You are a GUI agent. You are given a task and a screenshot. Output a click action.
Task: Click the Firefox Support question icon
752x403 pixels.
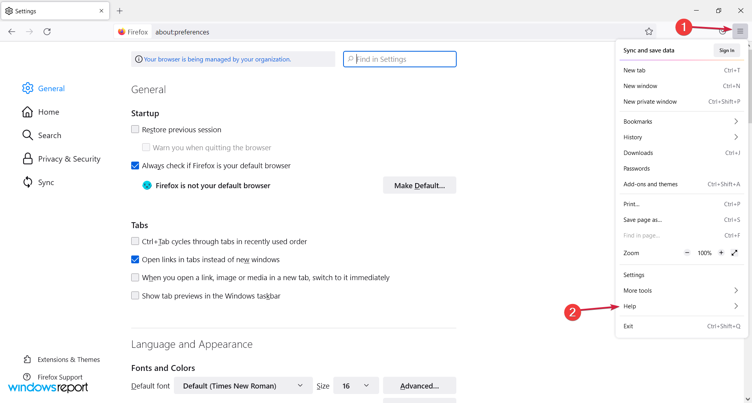point(27,377)
